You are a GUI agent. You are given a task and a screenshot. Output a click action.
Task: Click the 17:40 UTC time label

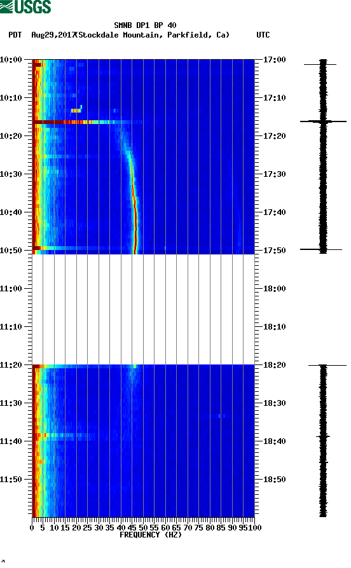coord(274,212)
